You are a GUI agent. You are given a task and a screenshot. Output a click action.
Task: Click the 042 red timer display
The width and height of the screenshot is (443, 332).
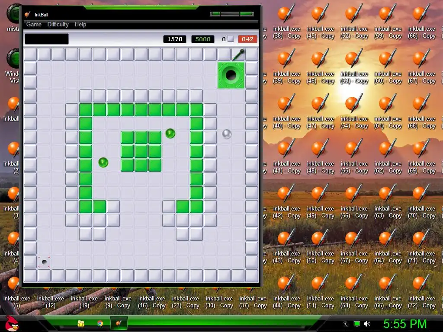tap(247, 39)
